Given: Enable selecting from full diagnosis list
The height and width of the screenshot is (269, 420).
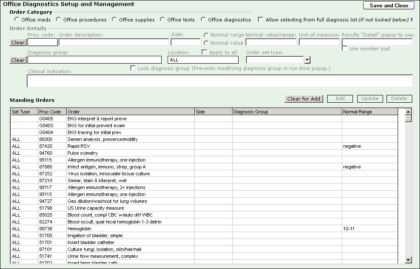Looking at the screenshot, I should [x=261, y=19].
